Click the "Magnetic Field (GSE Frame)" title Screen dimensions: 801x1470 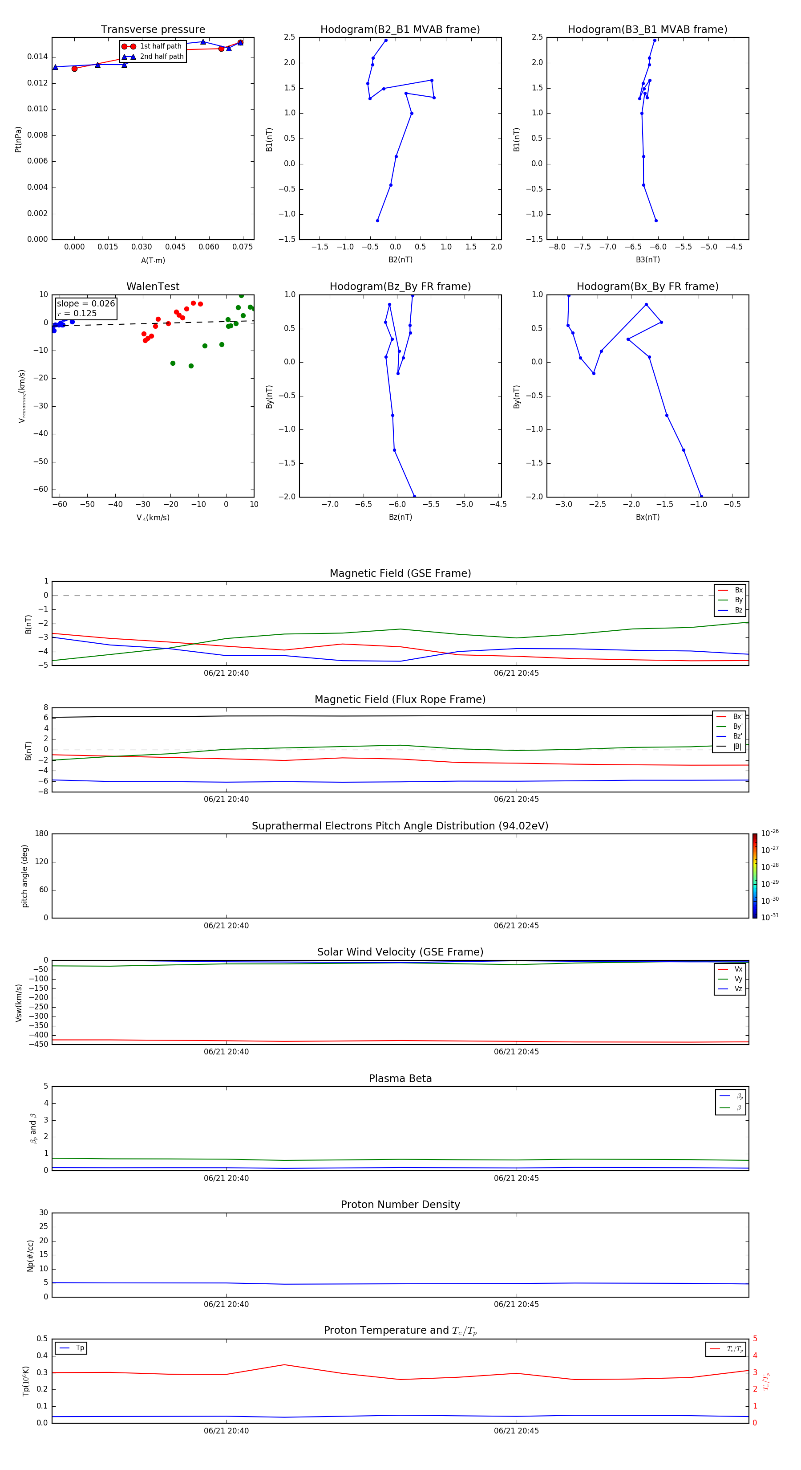(400, 573)
